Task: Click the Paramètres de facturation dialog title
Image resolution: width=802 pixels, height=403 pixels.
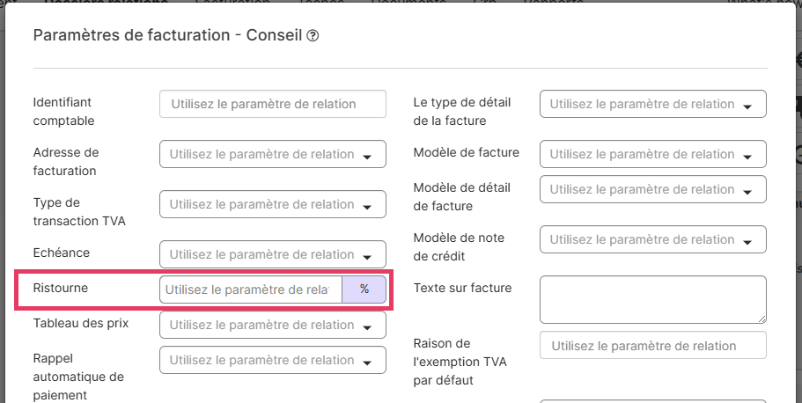Action: (167, 36)
